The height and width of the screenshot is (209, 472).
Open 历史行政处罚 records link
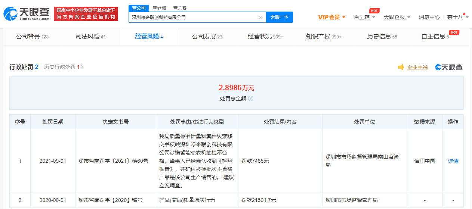[64, 67]
